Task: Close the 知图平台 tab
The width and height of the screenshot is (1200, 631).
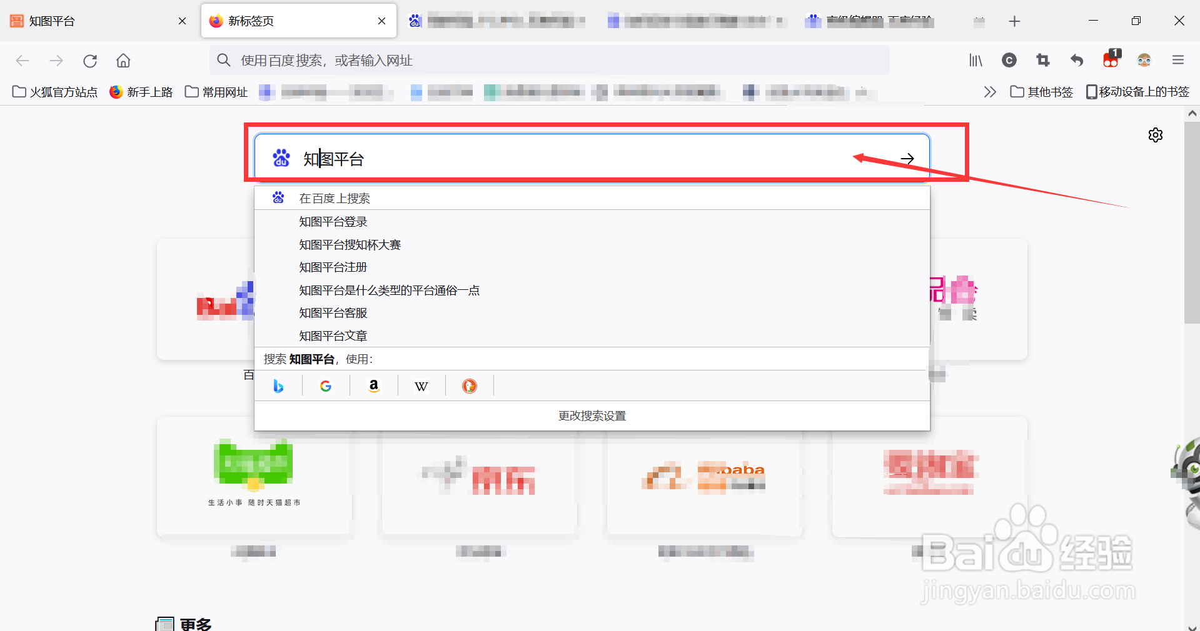Action: pyautogui.click(x=182, y=21)
